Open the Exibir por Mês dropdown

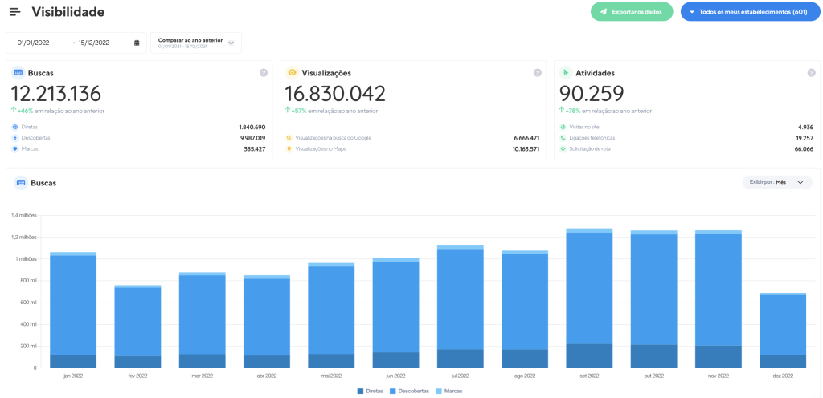point(777,182)
